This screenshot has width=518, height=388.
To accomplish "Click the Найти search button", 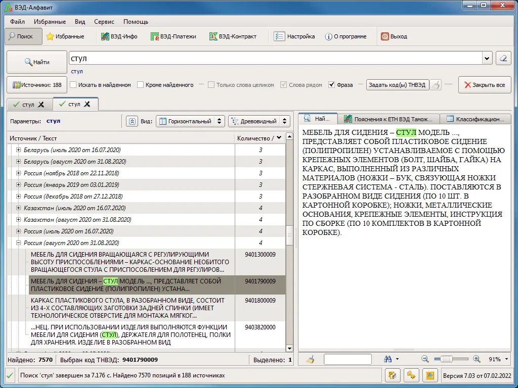I will coord(36,62).
